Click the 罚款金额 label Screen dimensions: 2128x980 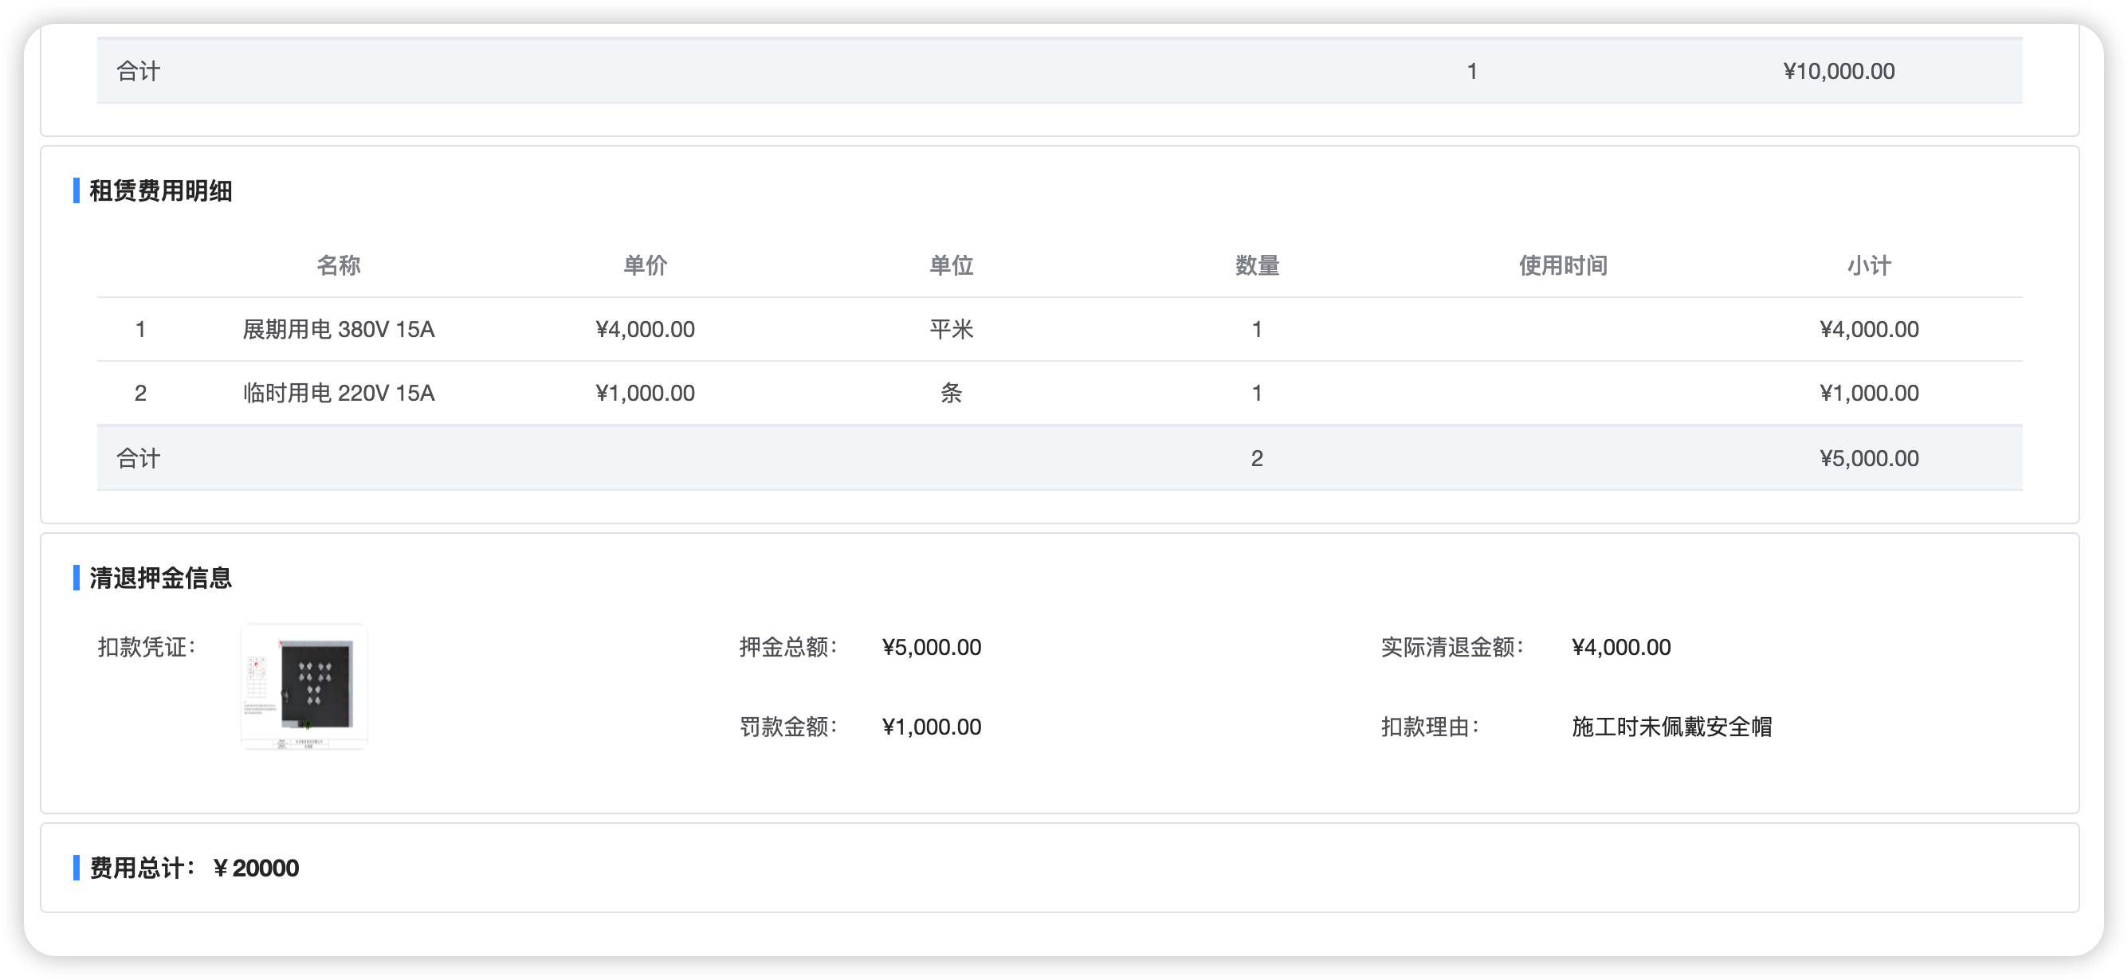789,727
